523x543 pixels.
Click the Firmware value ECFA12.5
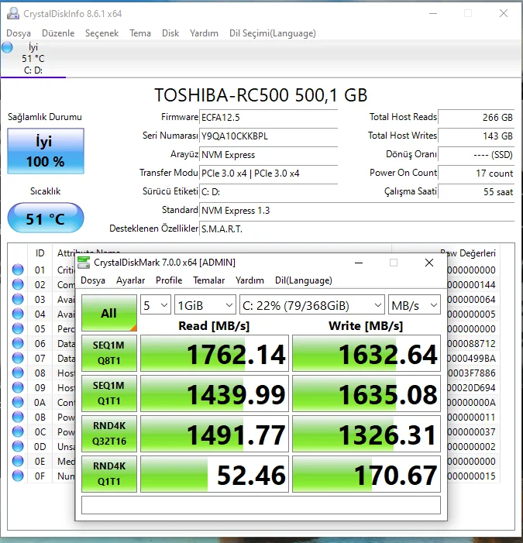(268, 118)
